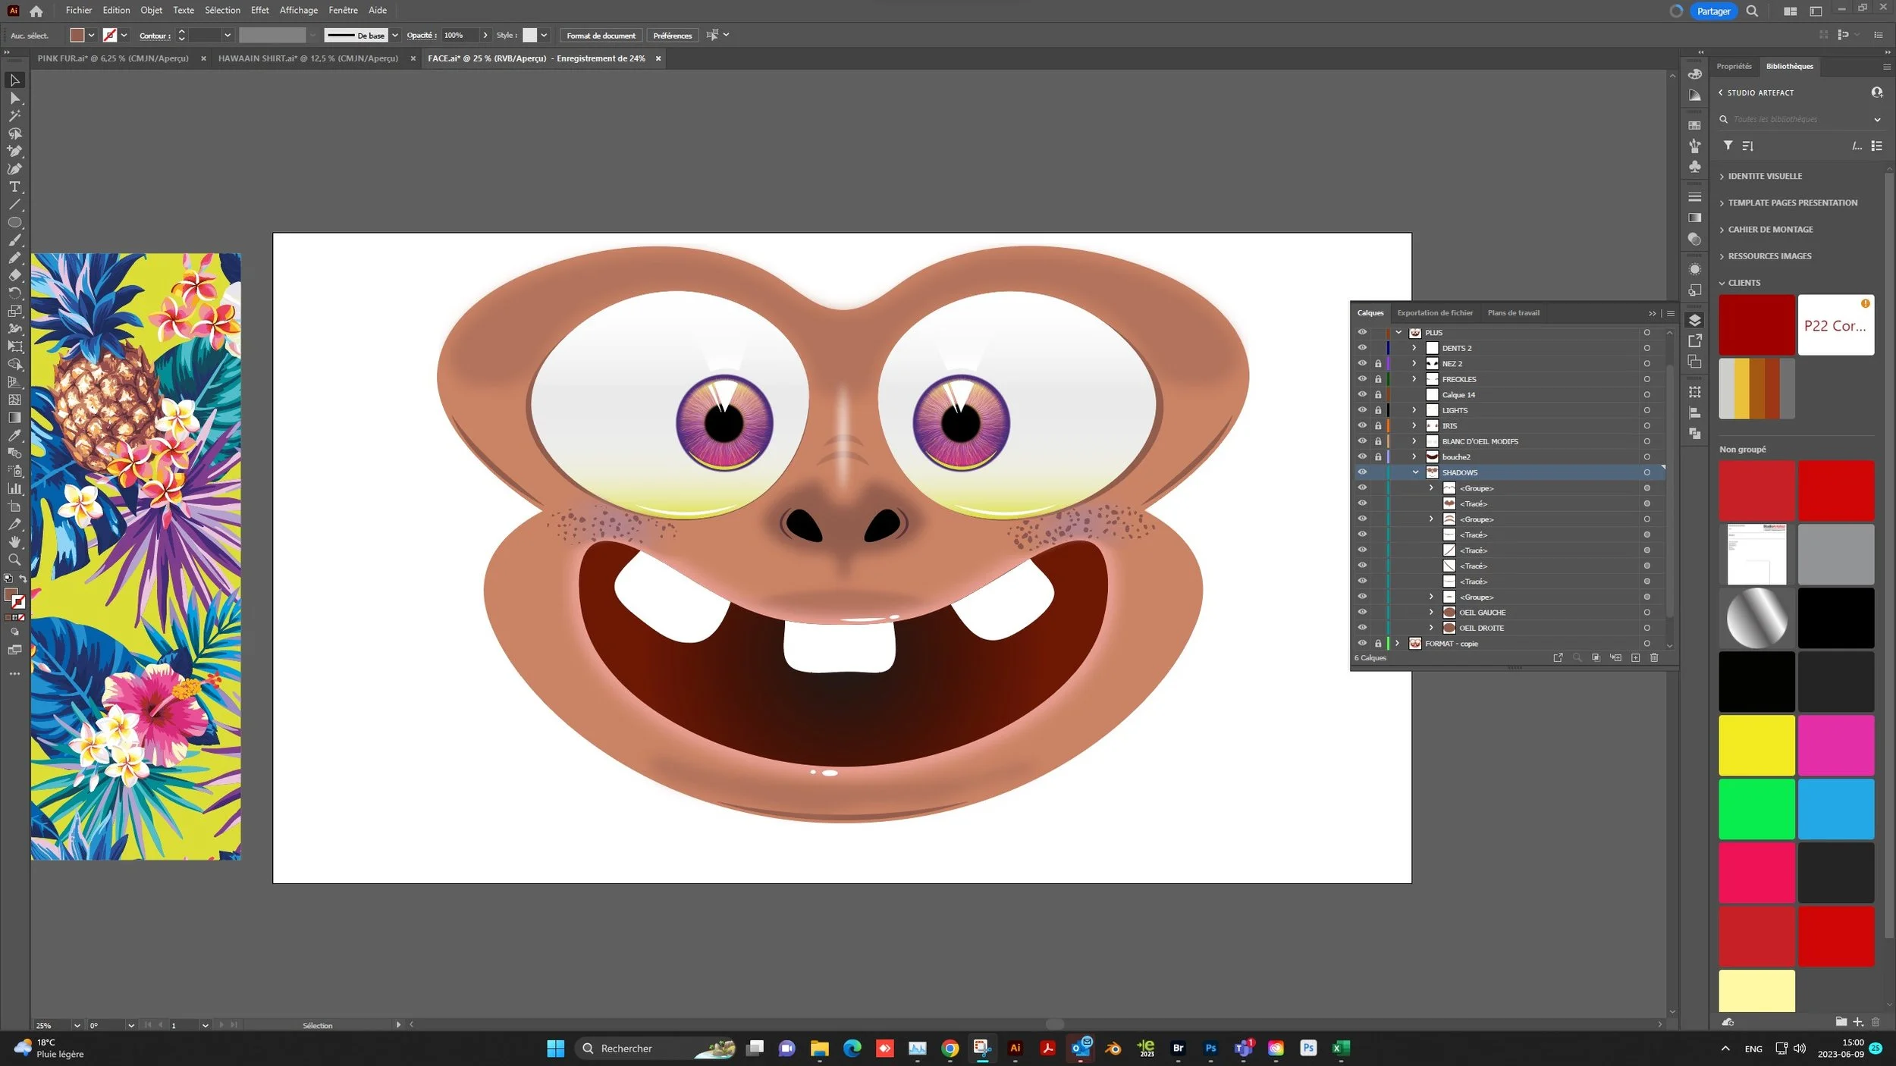Click the Partager button
The width and height of the screenshot is (1896, 1066).
[1713, 11]
